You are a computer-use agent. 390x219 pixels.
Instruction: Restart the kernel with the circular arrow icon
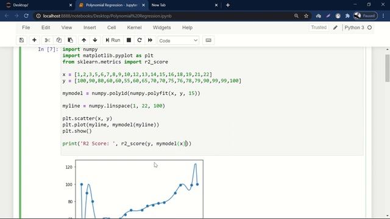[140, 40]
